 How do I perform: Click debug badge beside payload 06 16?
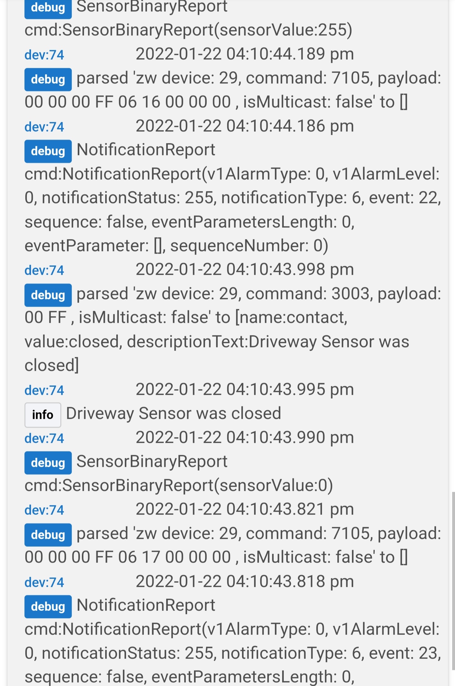(x=48, y=79)
